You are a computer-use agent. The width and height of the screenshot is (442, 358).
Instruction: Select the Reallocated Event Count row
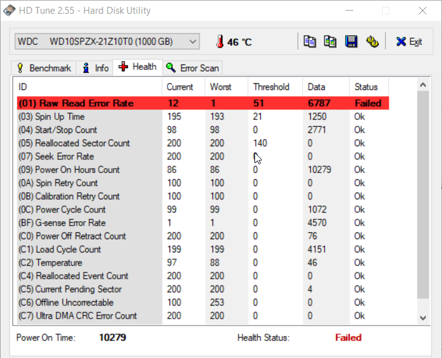(x=203, y=276)
